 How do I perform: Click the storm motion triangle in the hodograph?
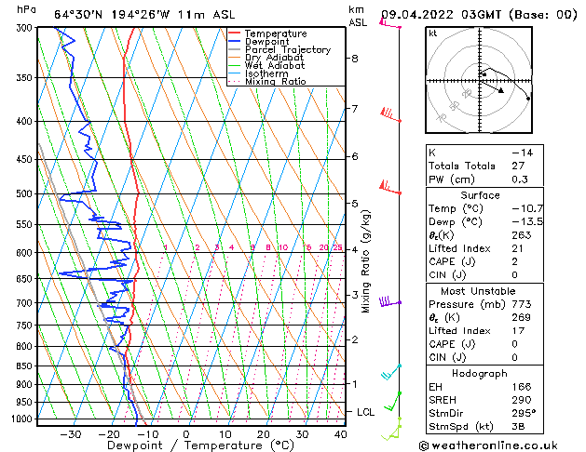point(501,90)
